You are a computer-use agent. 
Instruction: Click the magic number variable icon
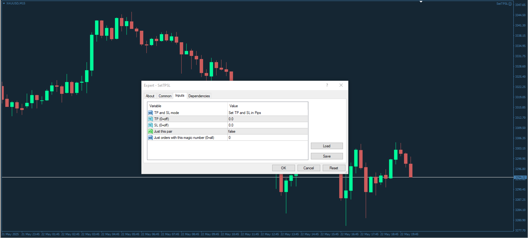(150, 138)
